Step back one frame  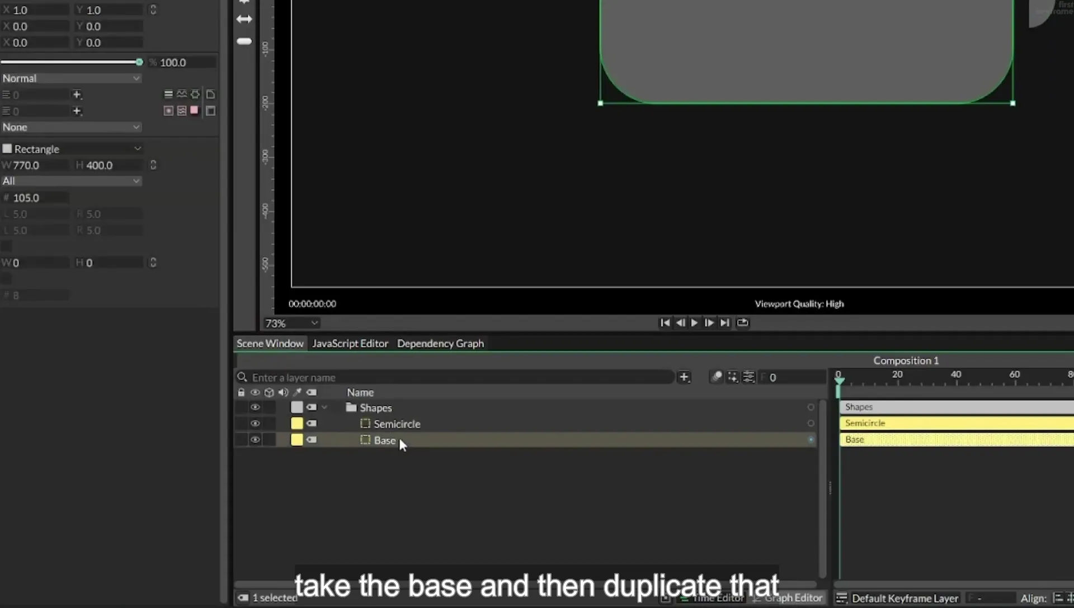tap(680, 322)
